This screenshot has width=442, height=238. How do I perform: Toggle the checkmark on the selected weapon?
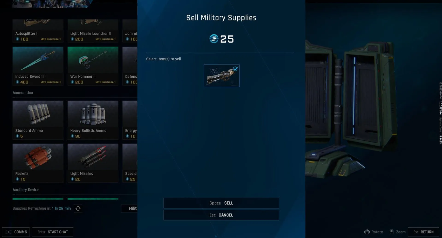[235, 69]
